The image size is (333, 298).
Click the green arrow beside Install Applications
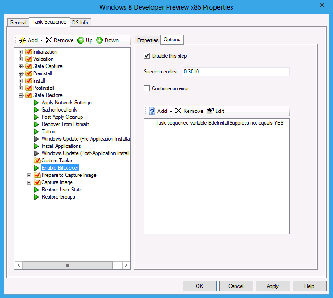[x=37, y=146]
